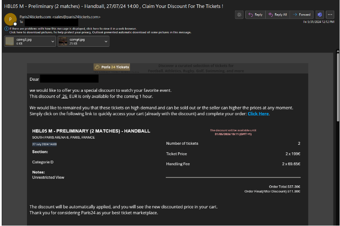This screenshot has width=340, height=226.
Task: Open more actions ellipsis menu
Action: click(330, 15)
